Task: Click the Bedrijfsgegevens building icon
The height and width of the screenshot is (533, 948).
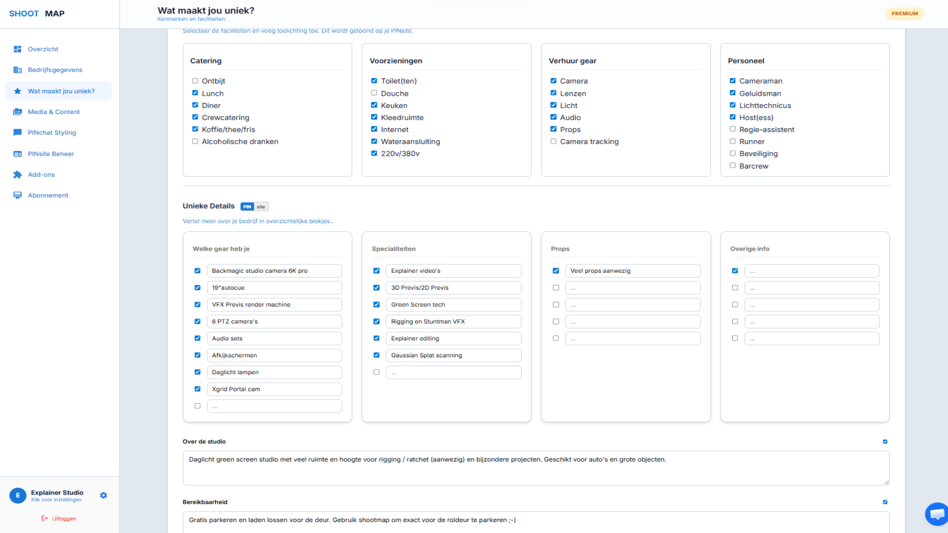Action: (17, 70)
